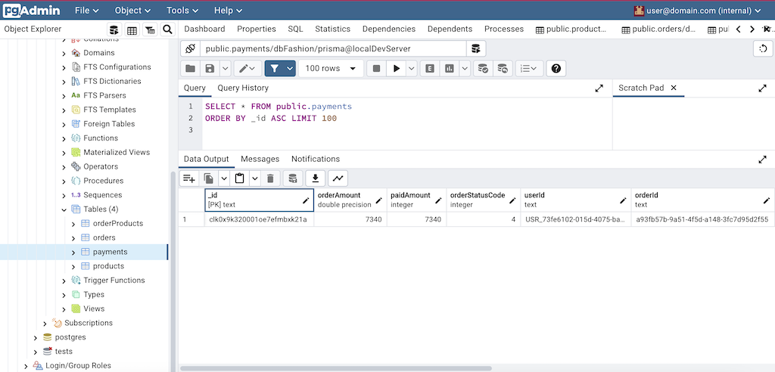Screen dimensions: 775x372
Task: Open the save options dropdown arrow
Action: pos(225,69)
